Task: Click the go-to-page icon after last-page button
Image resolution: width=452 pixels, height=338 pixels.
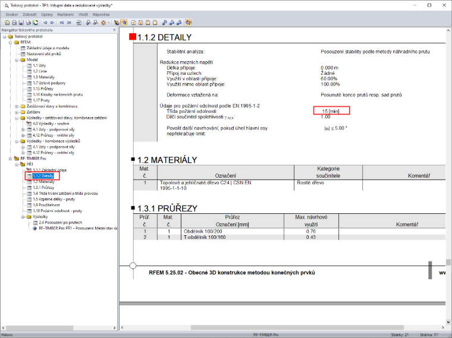Action: click(79, 23)
